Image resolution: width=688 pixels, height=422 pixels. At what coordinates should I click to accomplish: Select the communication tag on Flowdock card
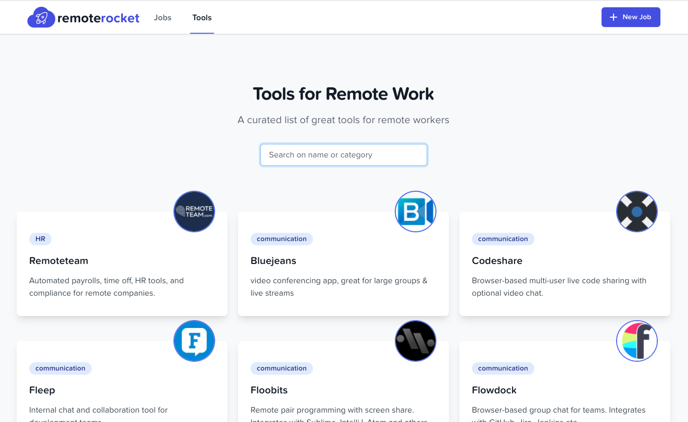pyautogui.click(x=503, y=368)
